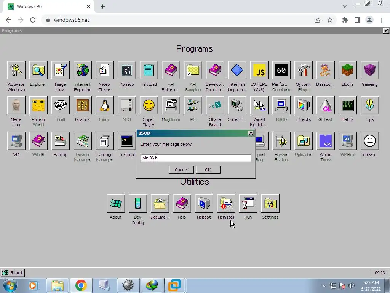Open the System Flags icon
Image resolution: width=390 pixels, height=293 pixels.
point(304,70)
